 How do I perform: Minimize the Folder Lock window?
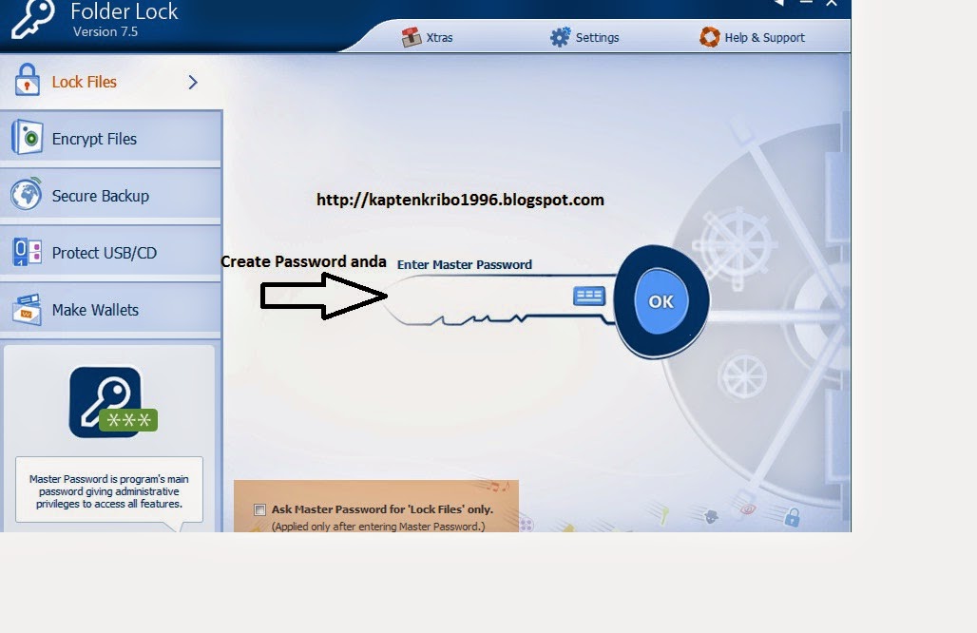pos(806,3)
